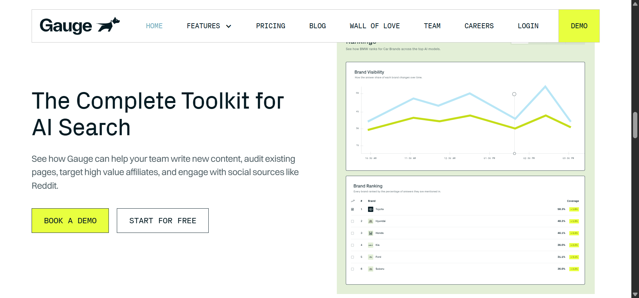Screen dimensions: 639x298
Task: Click the Start for Free button
Action: 163,221
